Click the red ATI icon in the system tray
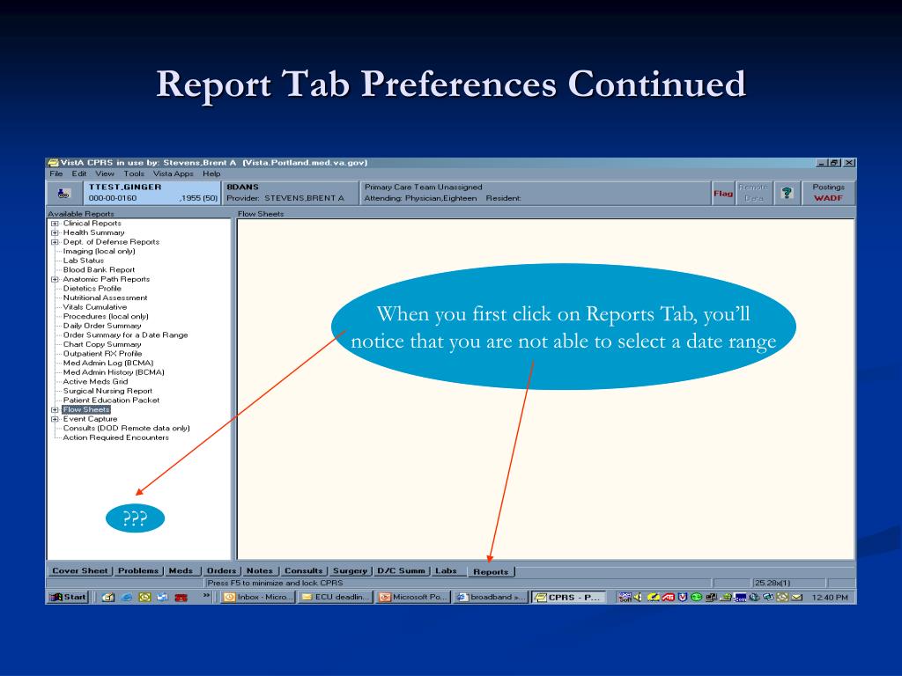This screenshot has width=902, height=676. (669, 598)
